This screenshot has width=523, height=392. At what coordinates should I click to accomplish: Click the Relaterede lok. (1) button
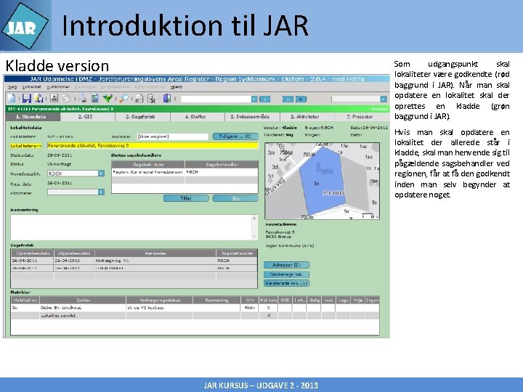pos(286,283)
